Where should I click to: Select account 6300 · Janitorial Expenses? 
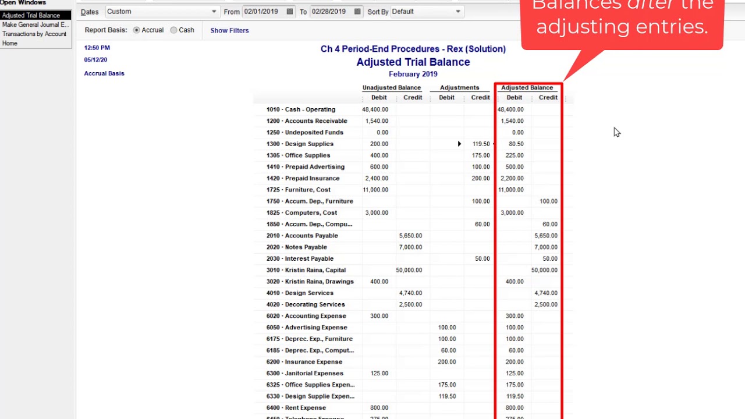click(x=305, y=374)
